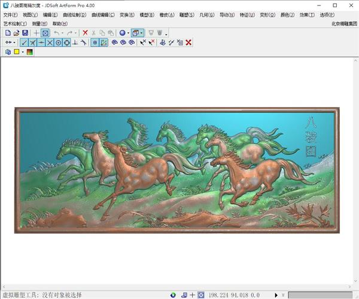Open the undo history dropdown arrow
Viewport: 359px width, 299px height.
[x=62, y=33]
